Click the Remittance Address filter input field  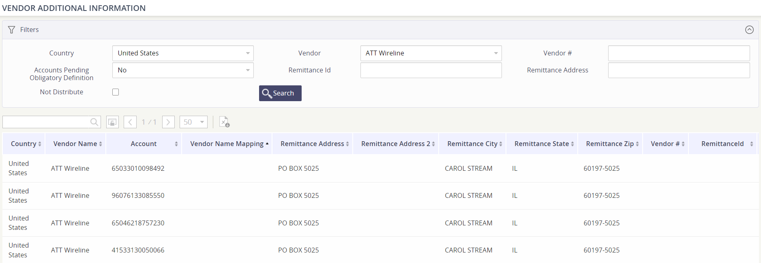679,70
